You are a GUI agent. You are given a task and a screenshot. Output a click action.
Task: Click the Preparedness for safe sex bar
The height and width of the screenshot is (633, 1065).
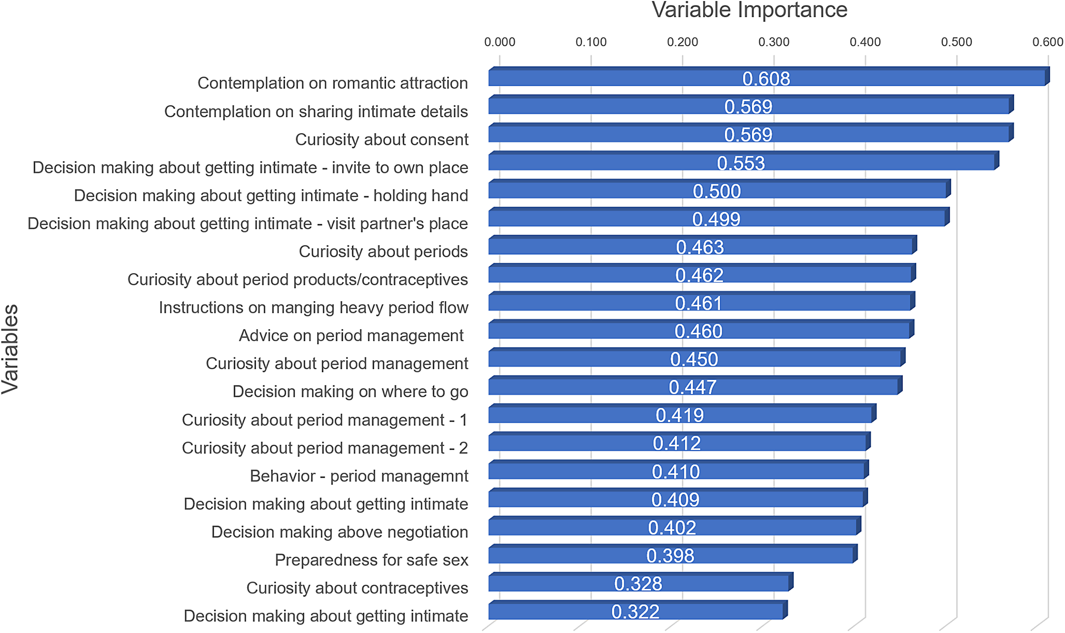[x=670, y=555]
